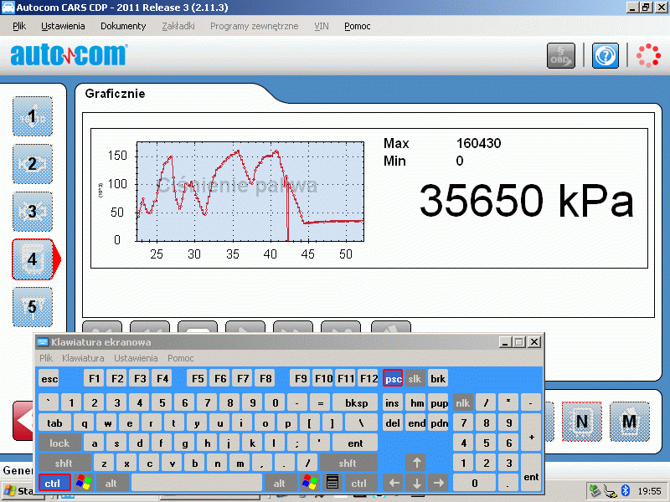This screenshot has width=670, height=502.
Task: Open the blue help question-mark icon
Action: [x=605, y=55]
